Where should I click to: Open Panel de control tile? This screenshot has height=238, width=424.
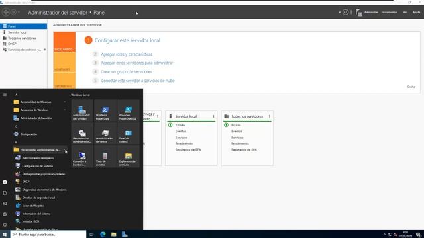point(129,134)
